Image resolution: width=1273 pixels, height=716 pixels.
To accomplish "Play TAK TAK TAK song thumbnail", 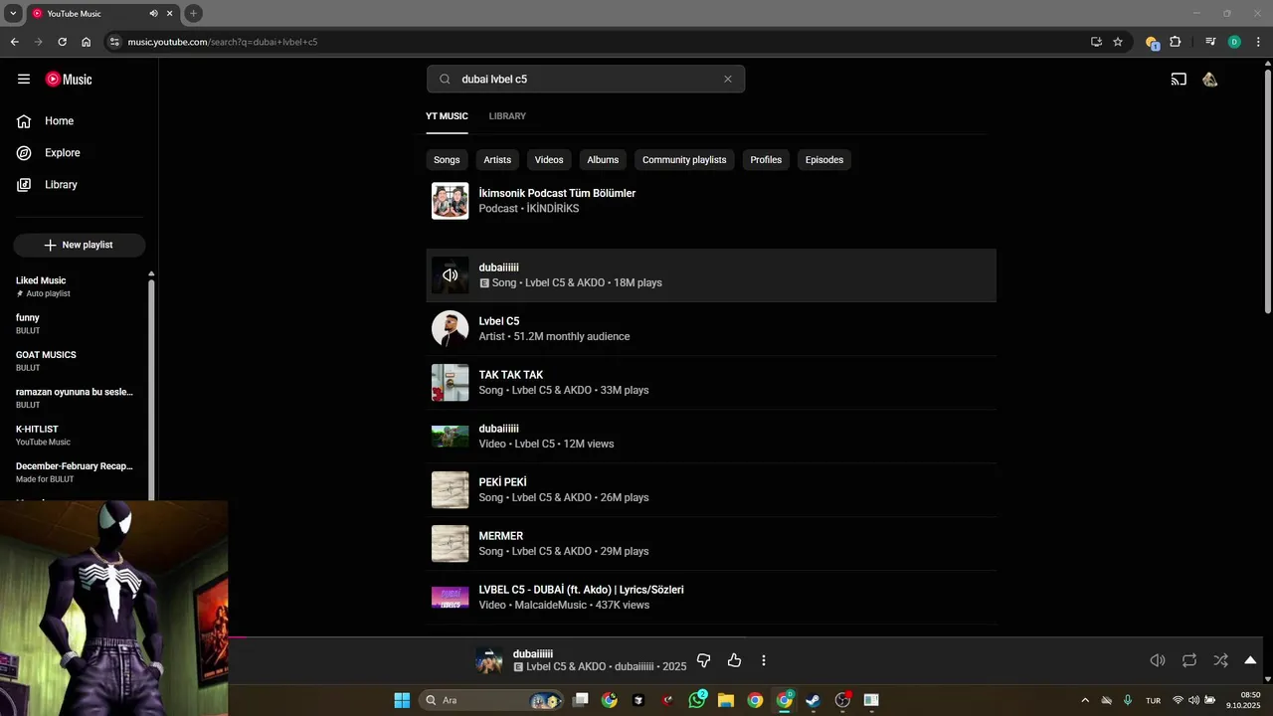I will click(450, 383).
